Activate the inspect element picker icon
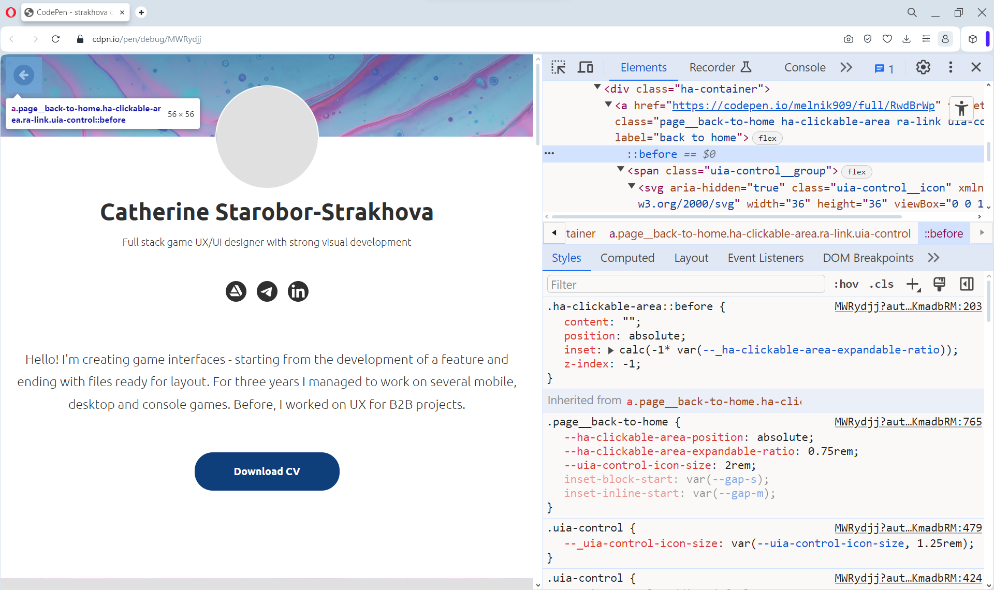Viewport: 994px width, 590px height. point(558,67)
